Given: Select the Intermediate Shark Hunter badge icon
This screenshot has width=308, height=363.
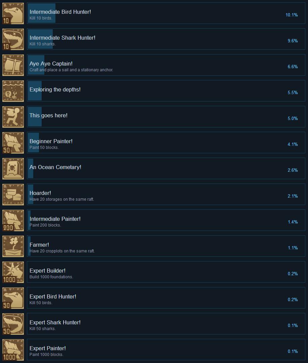Looking at the screenshot, I should [13, 39].
